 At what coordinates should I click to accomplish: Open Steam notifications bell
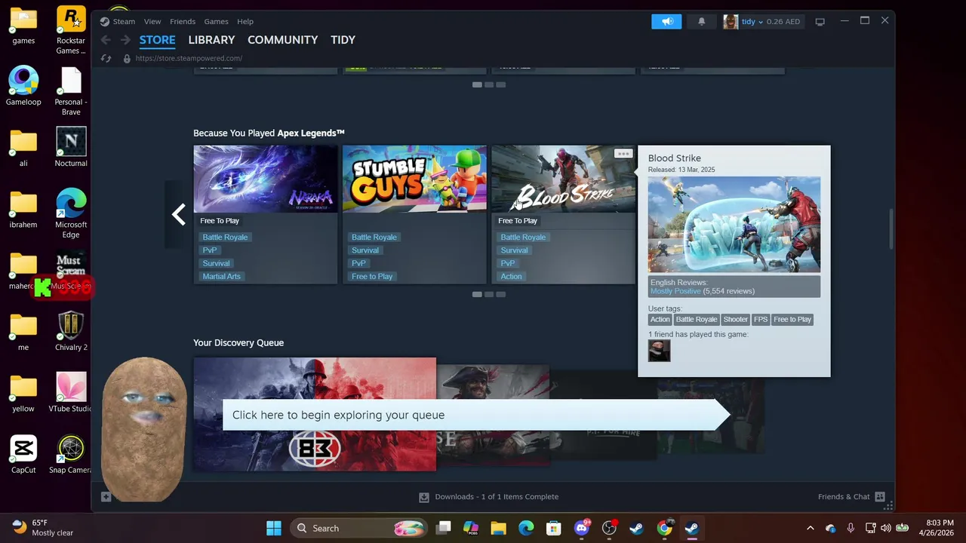[x=701, y=21]
